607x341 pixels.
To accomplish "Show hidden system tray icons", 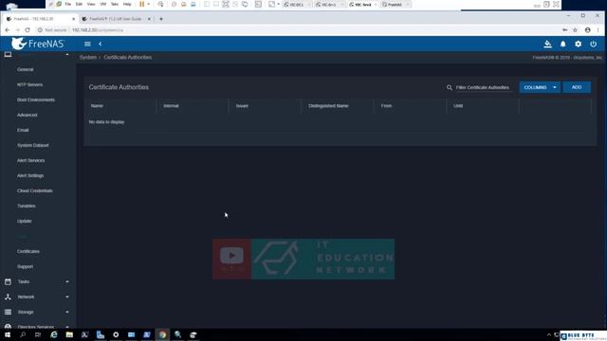I will click(548, 334).
